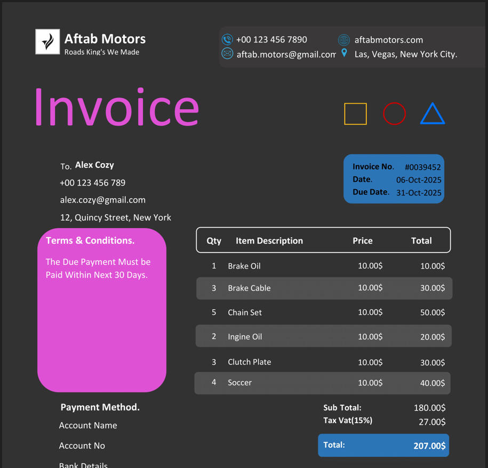The width and height of the screenshot is (488, 468).
Task: Click the invoice number #0039452
Action: click(x=422, y=167)
